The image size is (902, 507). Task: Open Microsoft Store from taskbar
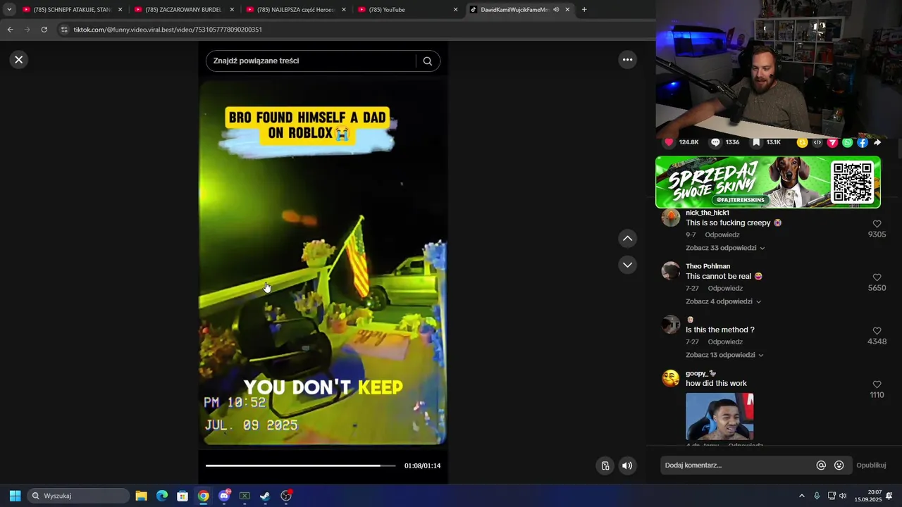pos(183,496)
